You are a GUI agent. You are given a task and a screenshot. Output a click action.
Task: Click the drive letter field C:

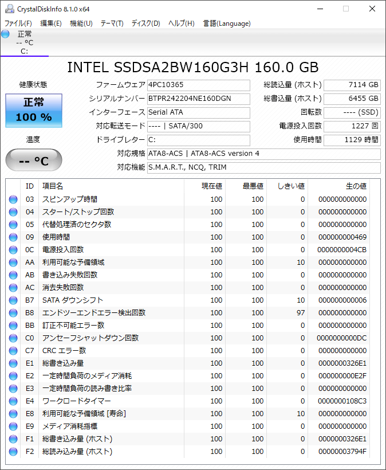(199, 140)
